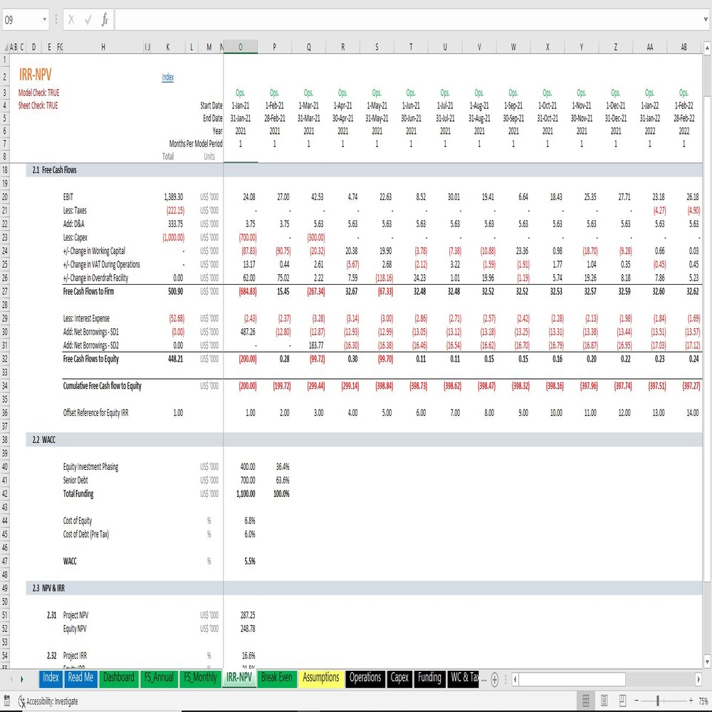Switch to Normal view icon
Image resolution: width=712 pixels, height=712 pixels.
click(586, 700)
